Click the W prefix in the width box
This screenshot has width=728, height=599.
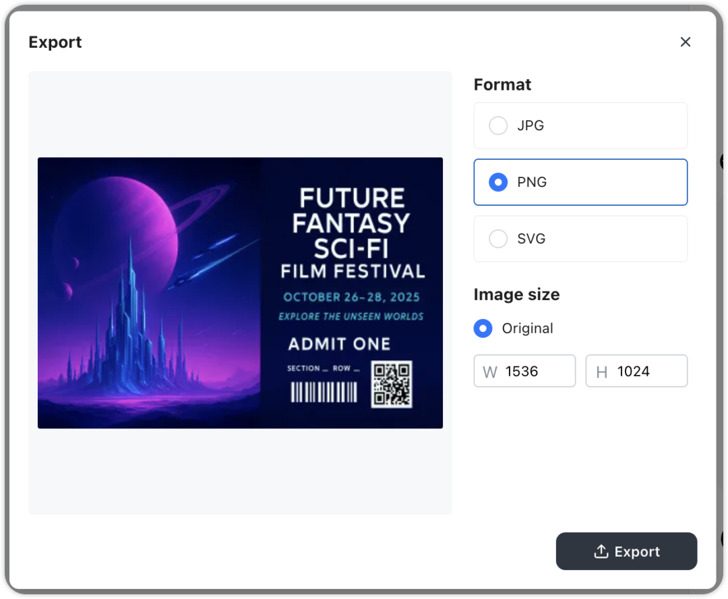(490, 372)
